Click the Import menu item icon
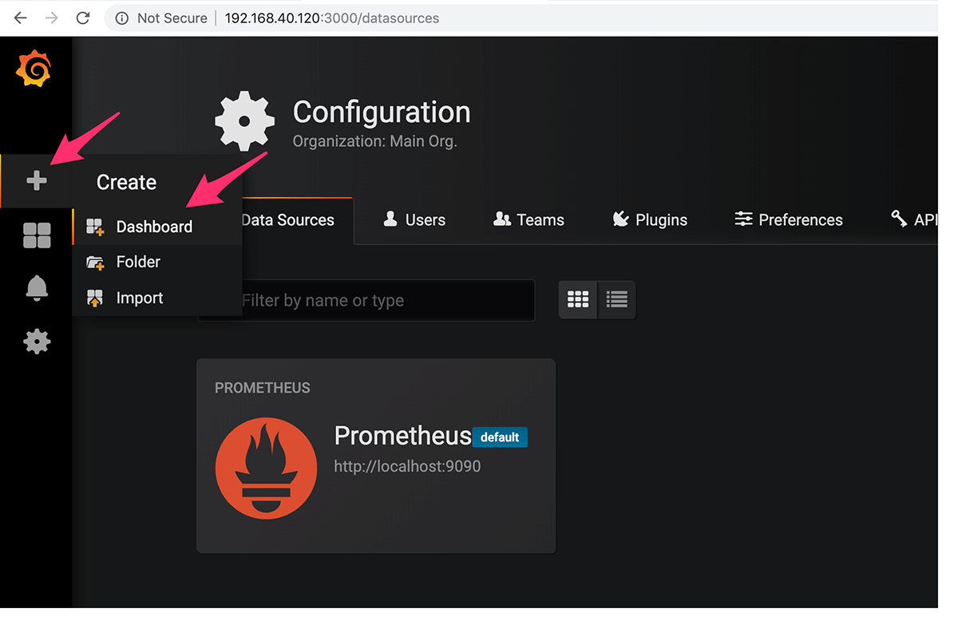The image size is (958, 628). coord(95,298)
